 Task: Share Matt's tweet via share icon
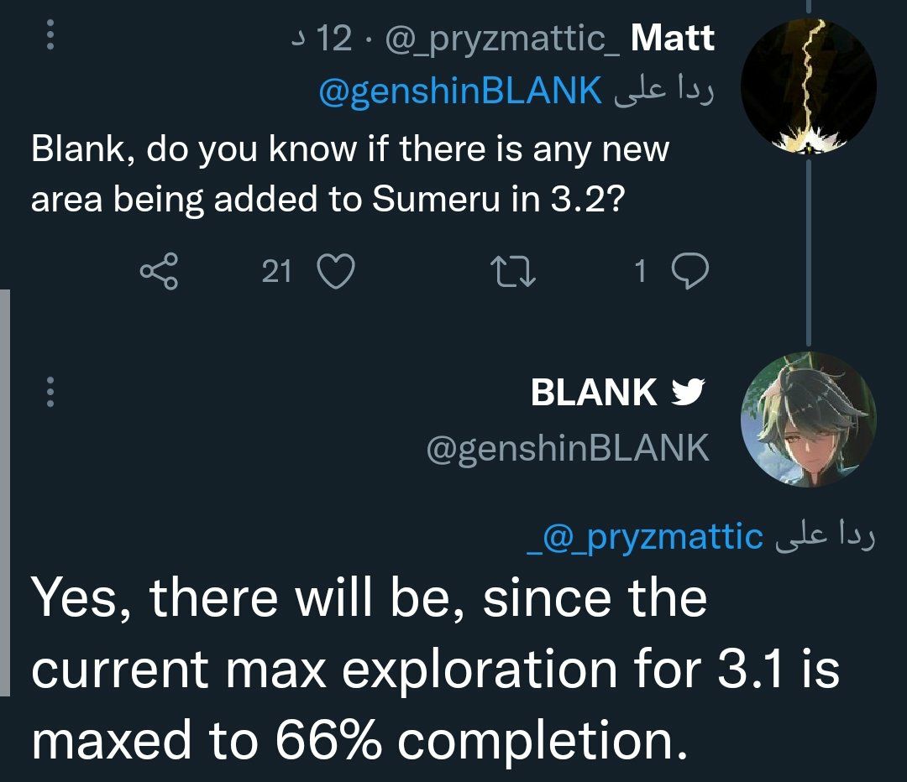tap(159, 271)
